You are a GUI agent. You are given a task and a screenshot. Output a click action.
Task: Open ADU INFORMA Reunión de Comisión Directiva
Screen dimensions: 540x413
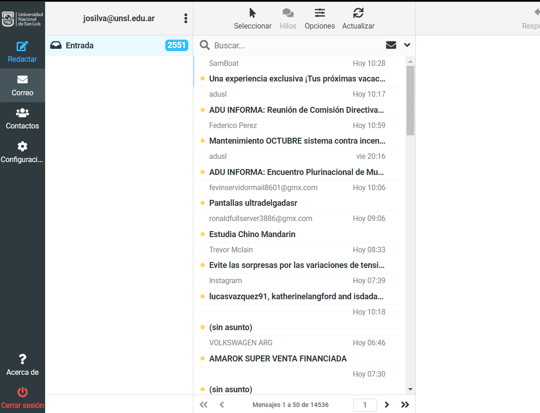[300, 103]
